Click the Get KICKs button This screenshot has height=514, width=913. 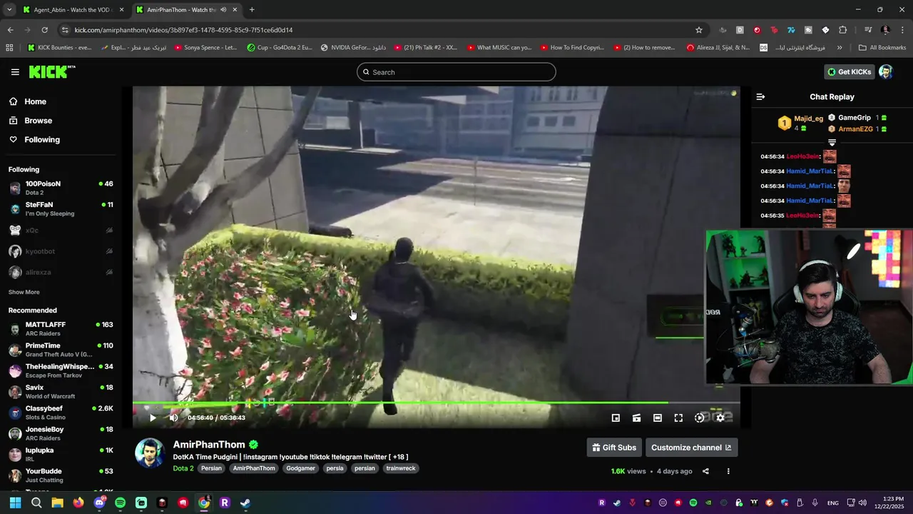coord(849,72)
